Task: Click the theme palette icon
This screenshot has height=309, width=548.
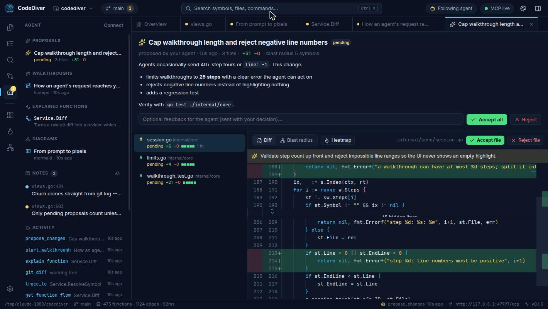Action: pos(523,8)
